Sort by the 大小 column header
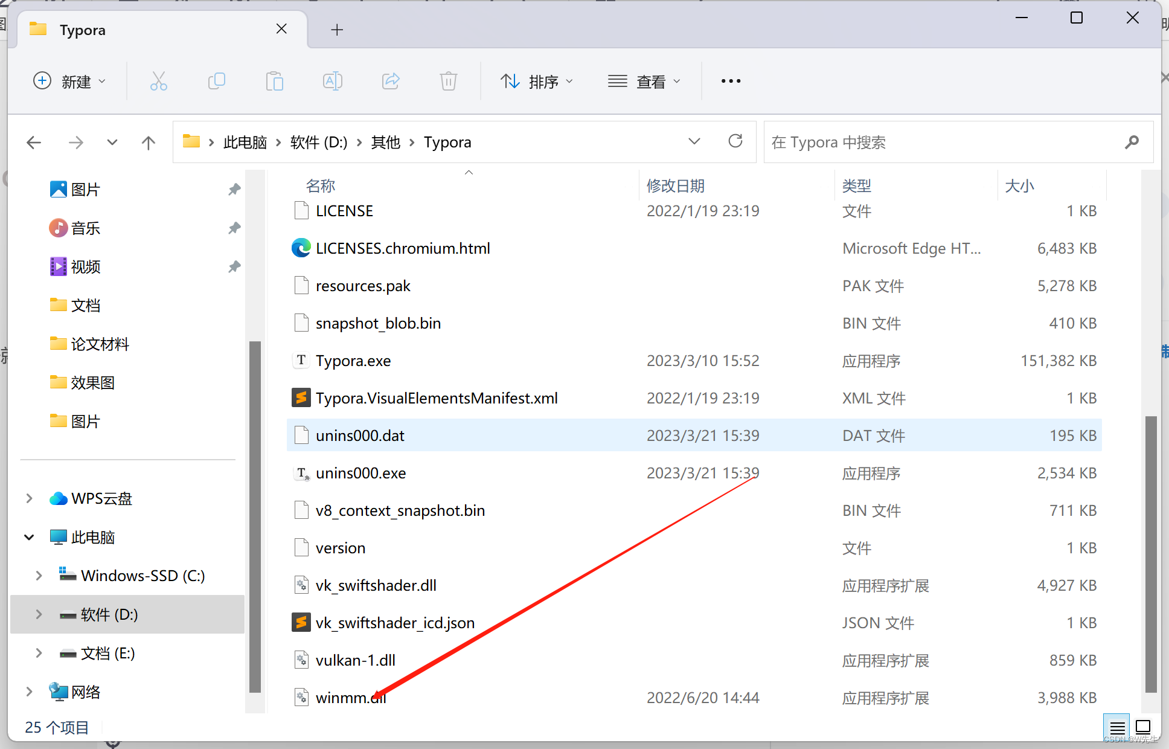Screen dimensions: 1169x749 (x=1019, y=186)
